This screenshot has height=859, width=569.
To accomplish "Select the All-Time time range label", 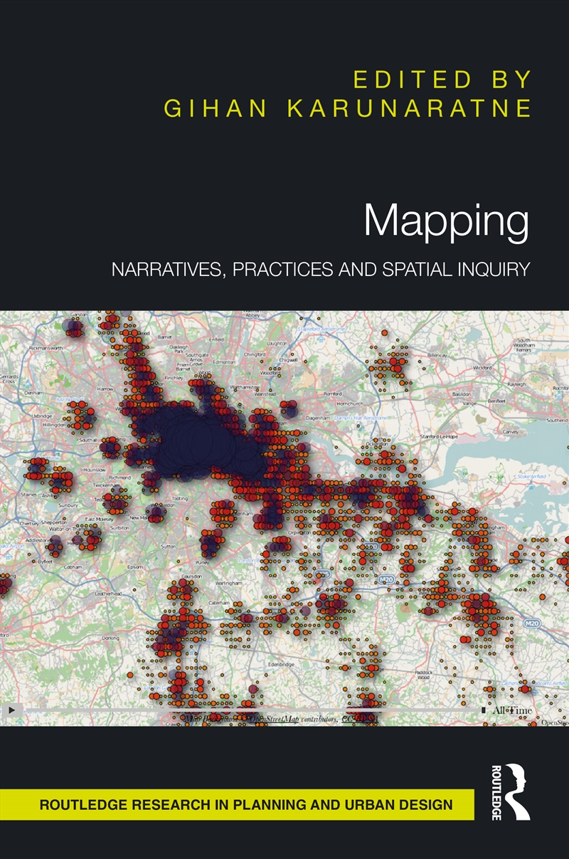I will [x=512, y=710].
